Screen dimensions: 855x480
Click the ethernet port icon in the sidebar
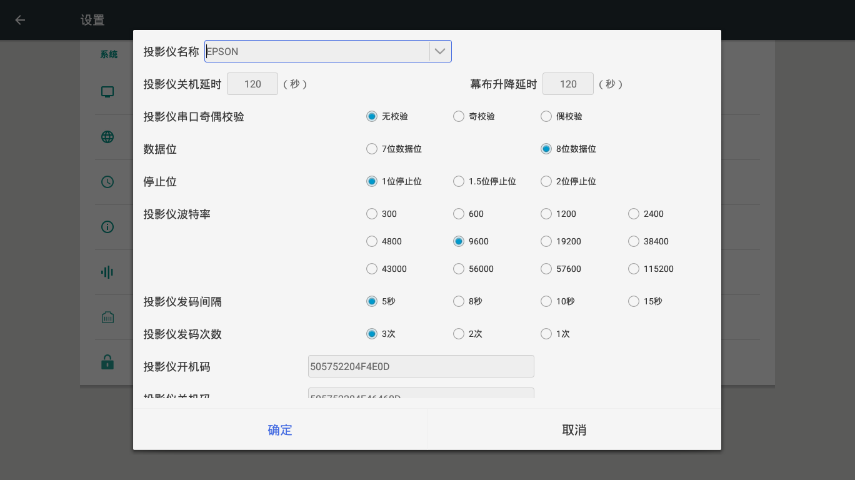pos(107,317)
